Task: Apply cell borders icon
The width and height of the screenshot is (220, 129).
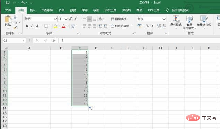Action: point(46,26)
